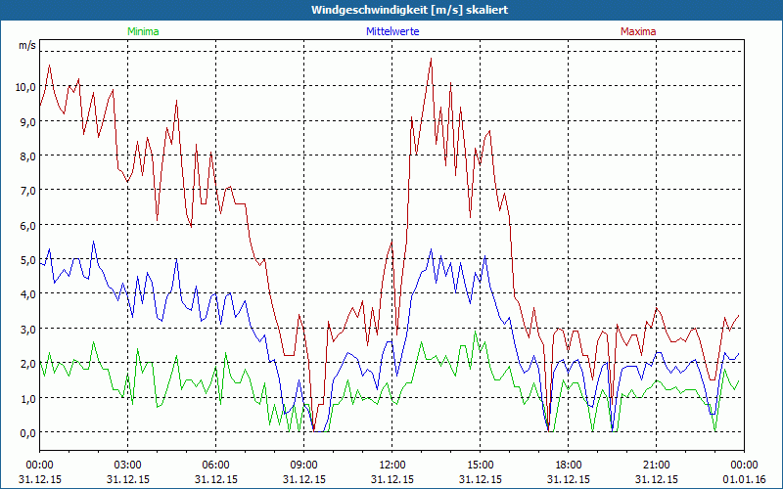This screenshot has height=489, width=783.
Task: Select the blue 'Mittelwerte' legend label
Action: (392, 31)
